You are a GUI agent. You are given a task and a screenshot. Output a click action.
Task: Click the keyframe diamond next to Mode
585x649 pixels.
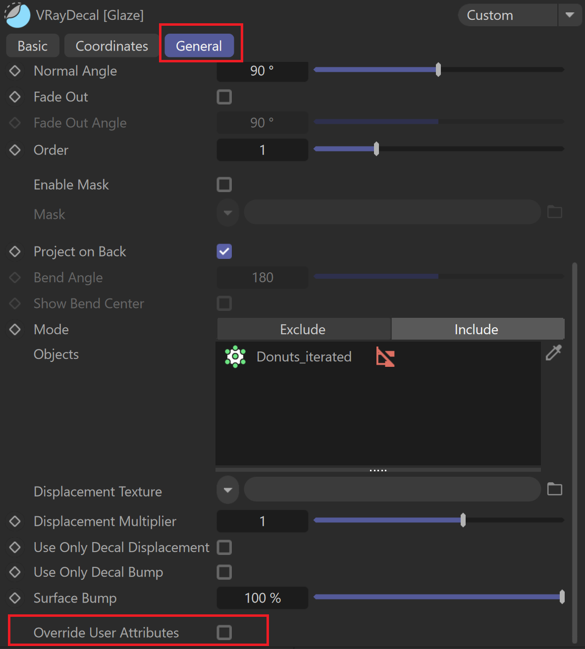(x=15, y=329)
